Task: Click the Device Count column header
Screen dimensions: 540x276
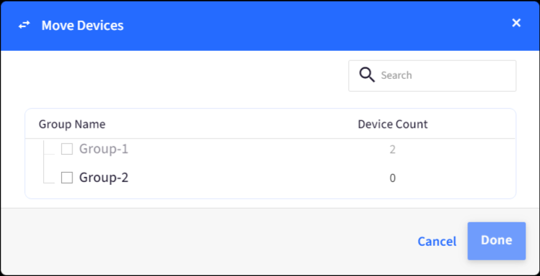Action: click(x=393, y=124)
